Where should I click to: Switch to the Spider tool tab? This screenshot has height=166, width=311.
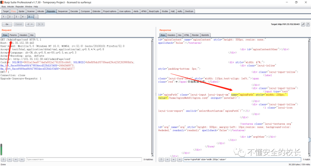21,11
